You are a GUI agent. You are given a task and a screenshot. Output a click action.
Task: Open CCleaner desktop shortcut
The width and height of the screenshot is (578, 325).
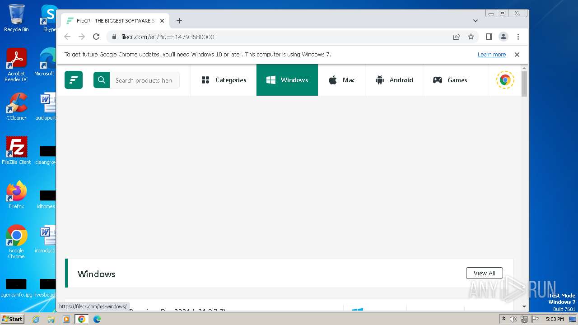pyautogui.click(x=16, y=107)
